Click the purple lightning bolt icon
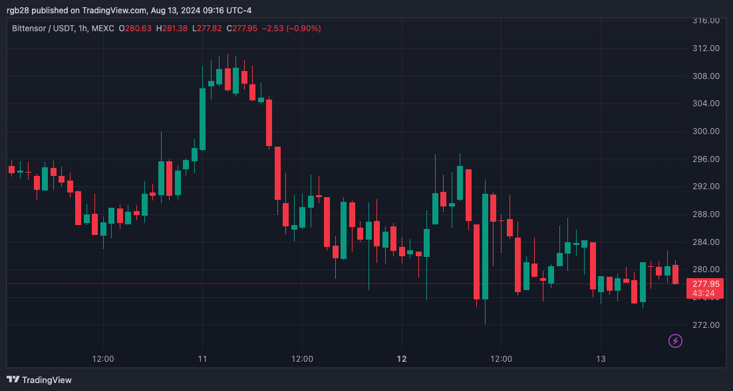Viewport: 733px width, 391px height. click(x=675, y=341)
